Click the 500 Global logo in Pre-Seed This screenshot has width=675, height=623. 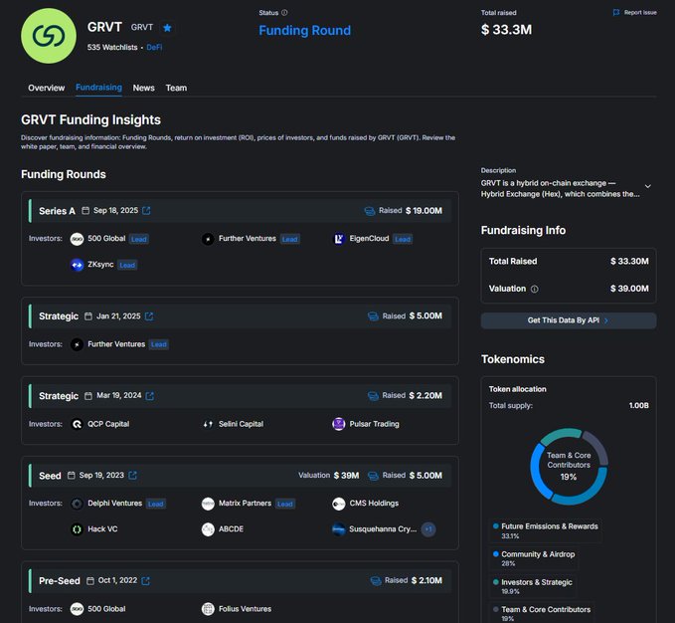click(x=77, y=609)
